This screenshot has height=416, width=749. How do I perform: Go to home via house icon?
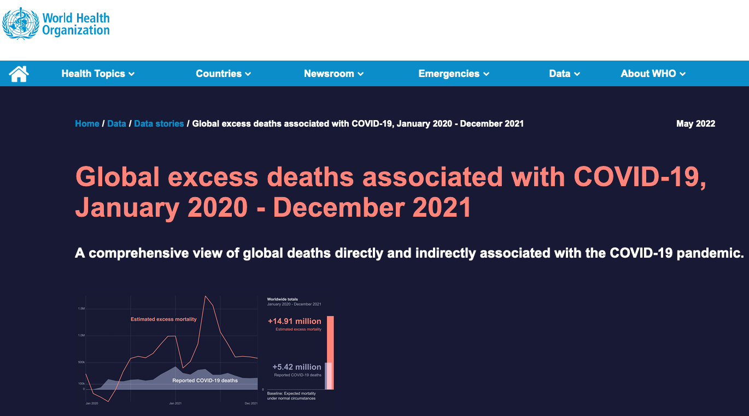coord(19,74)
